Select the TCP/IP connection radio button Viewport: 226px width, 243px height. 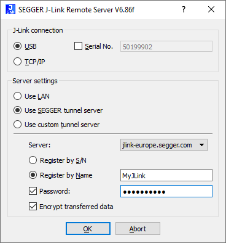(17, 61)
